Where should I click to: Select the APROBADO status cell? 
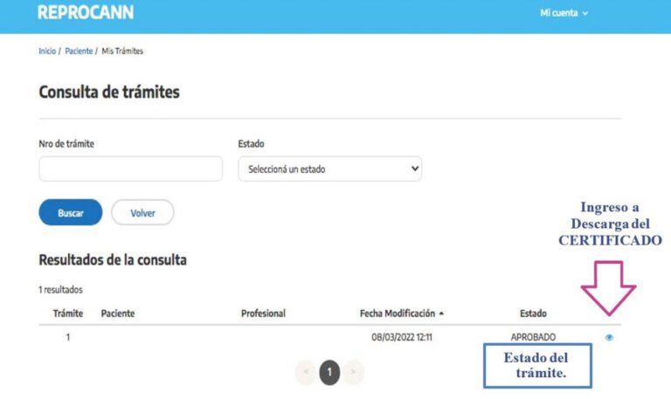[x=533, y=338]
